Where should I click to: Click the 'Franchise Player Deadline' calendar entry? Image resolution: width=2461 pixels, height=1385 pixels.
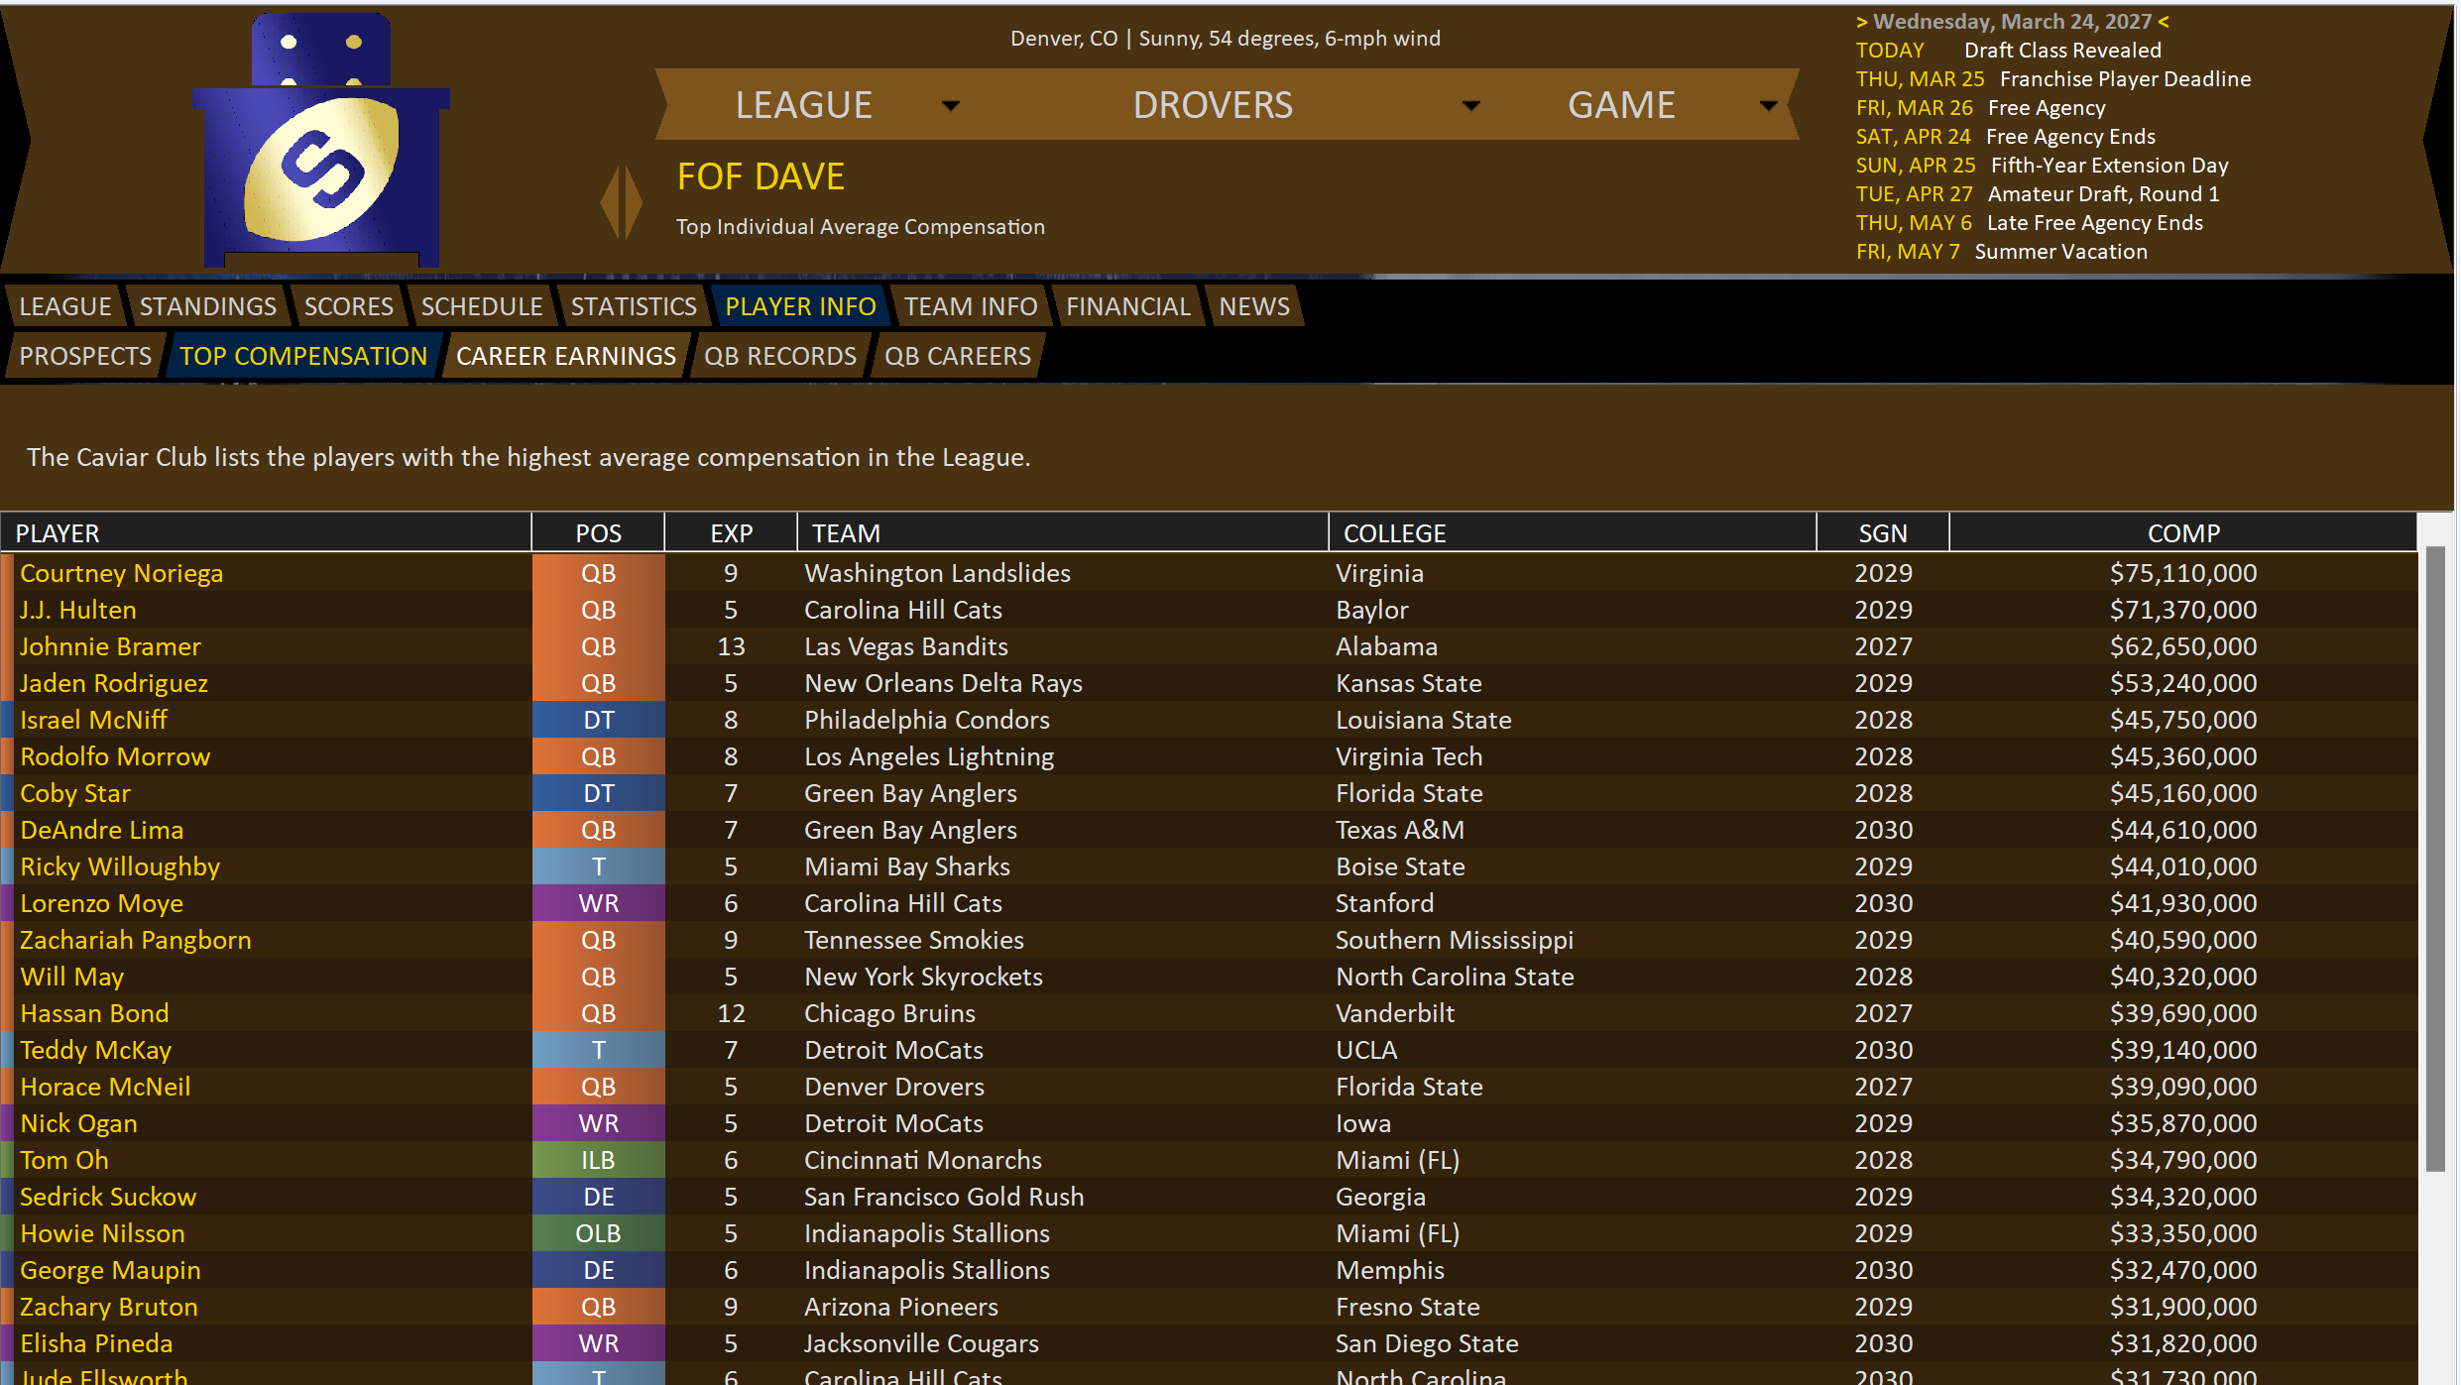pos(2126,79)
